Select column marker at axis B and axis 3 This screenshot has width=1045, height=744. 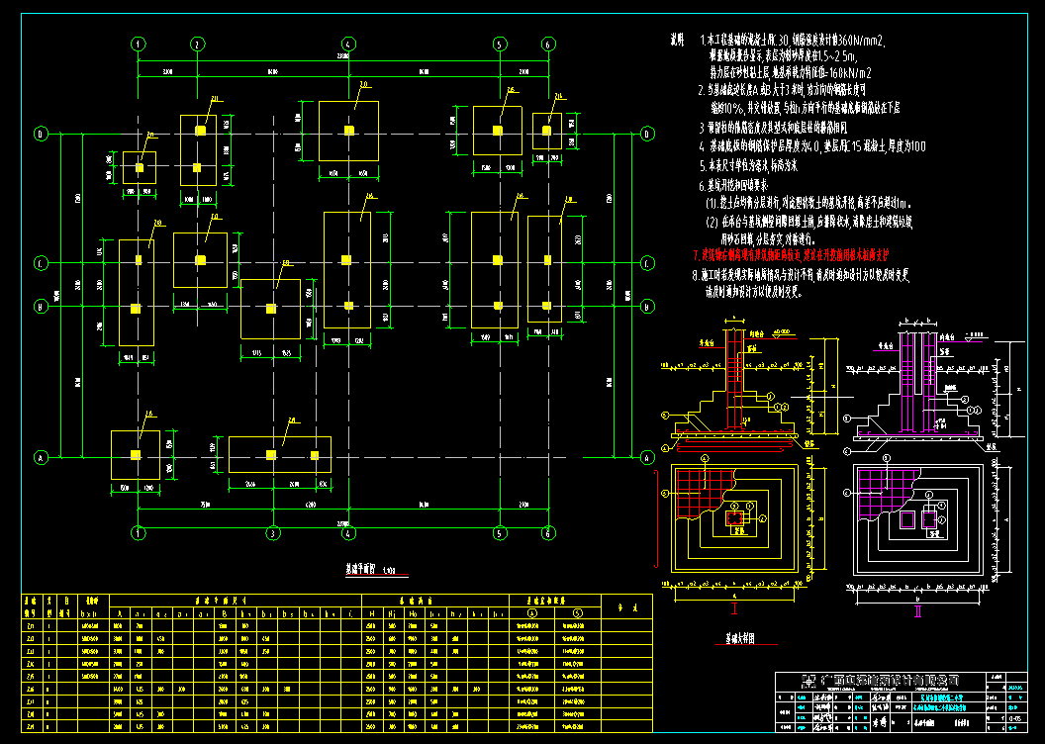(x=270, y=309)
